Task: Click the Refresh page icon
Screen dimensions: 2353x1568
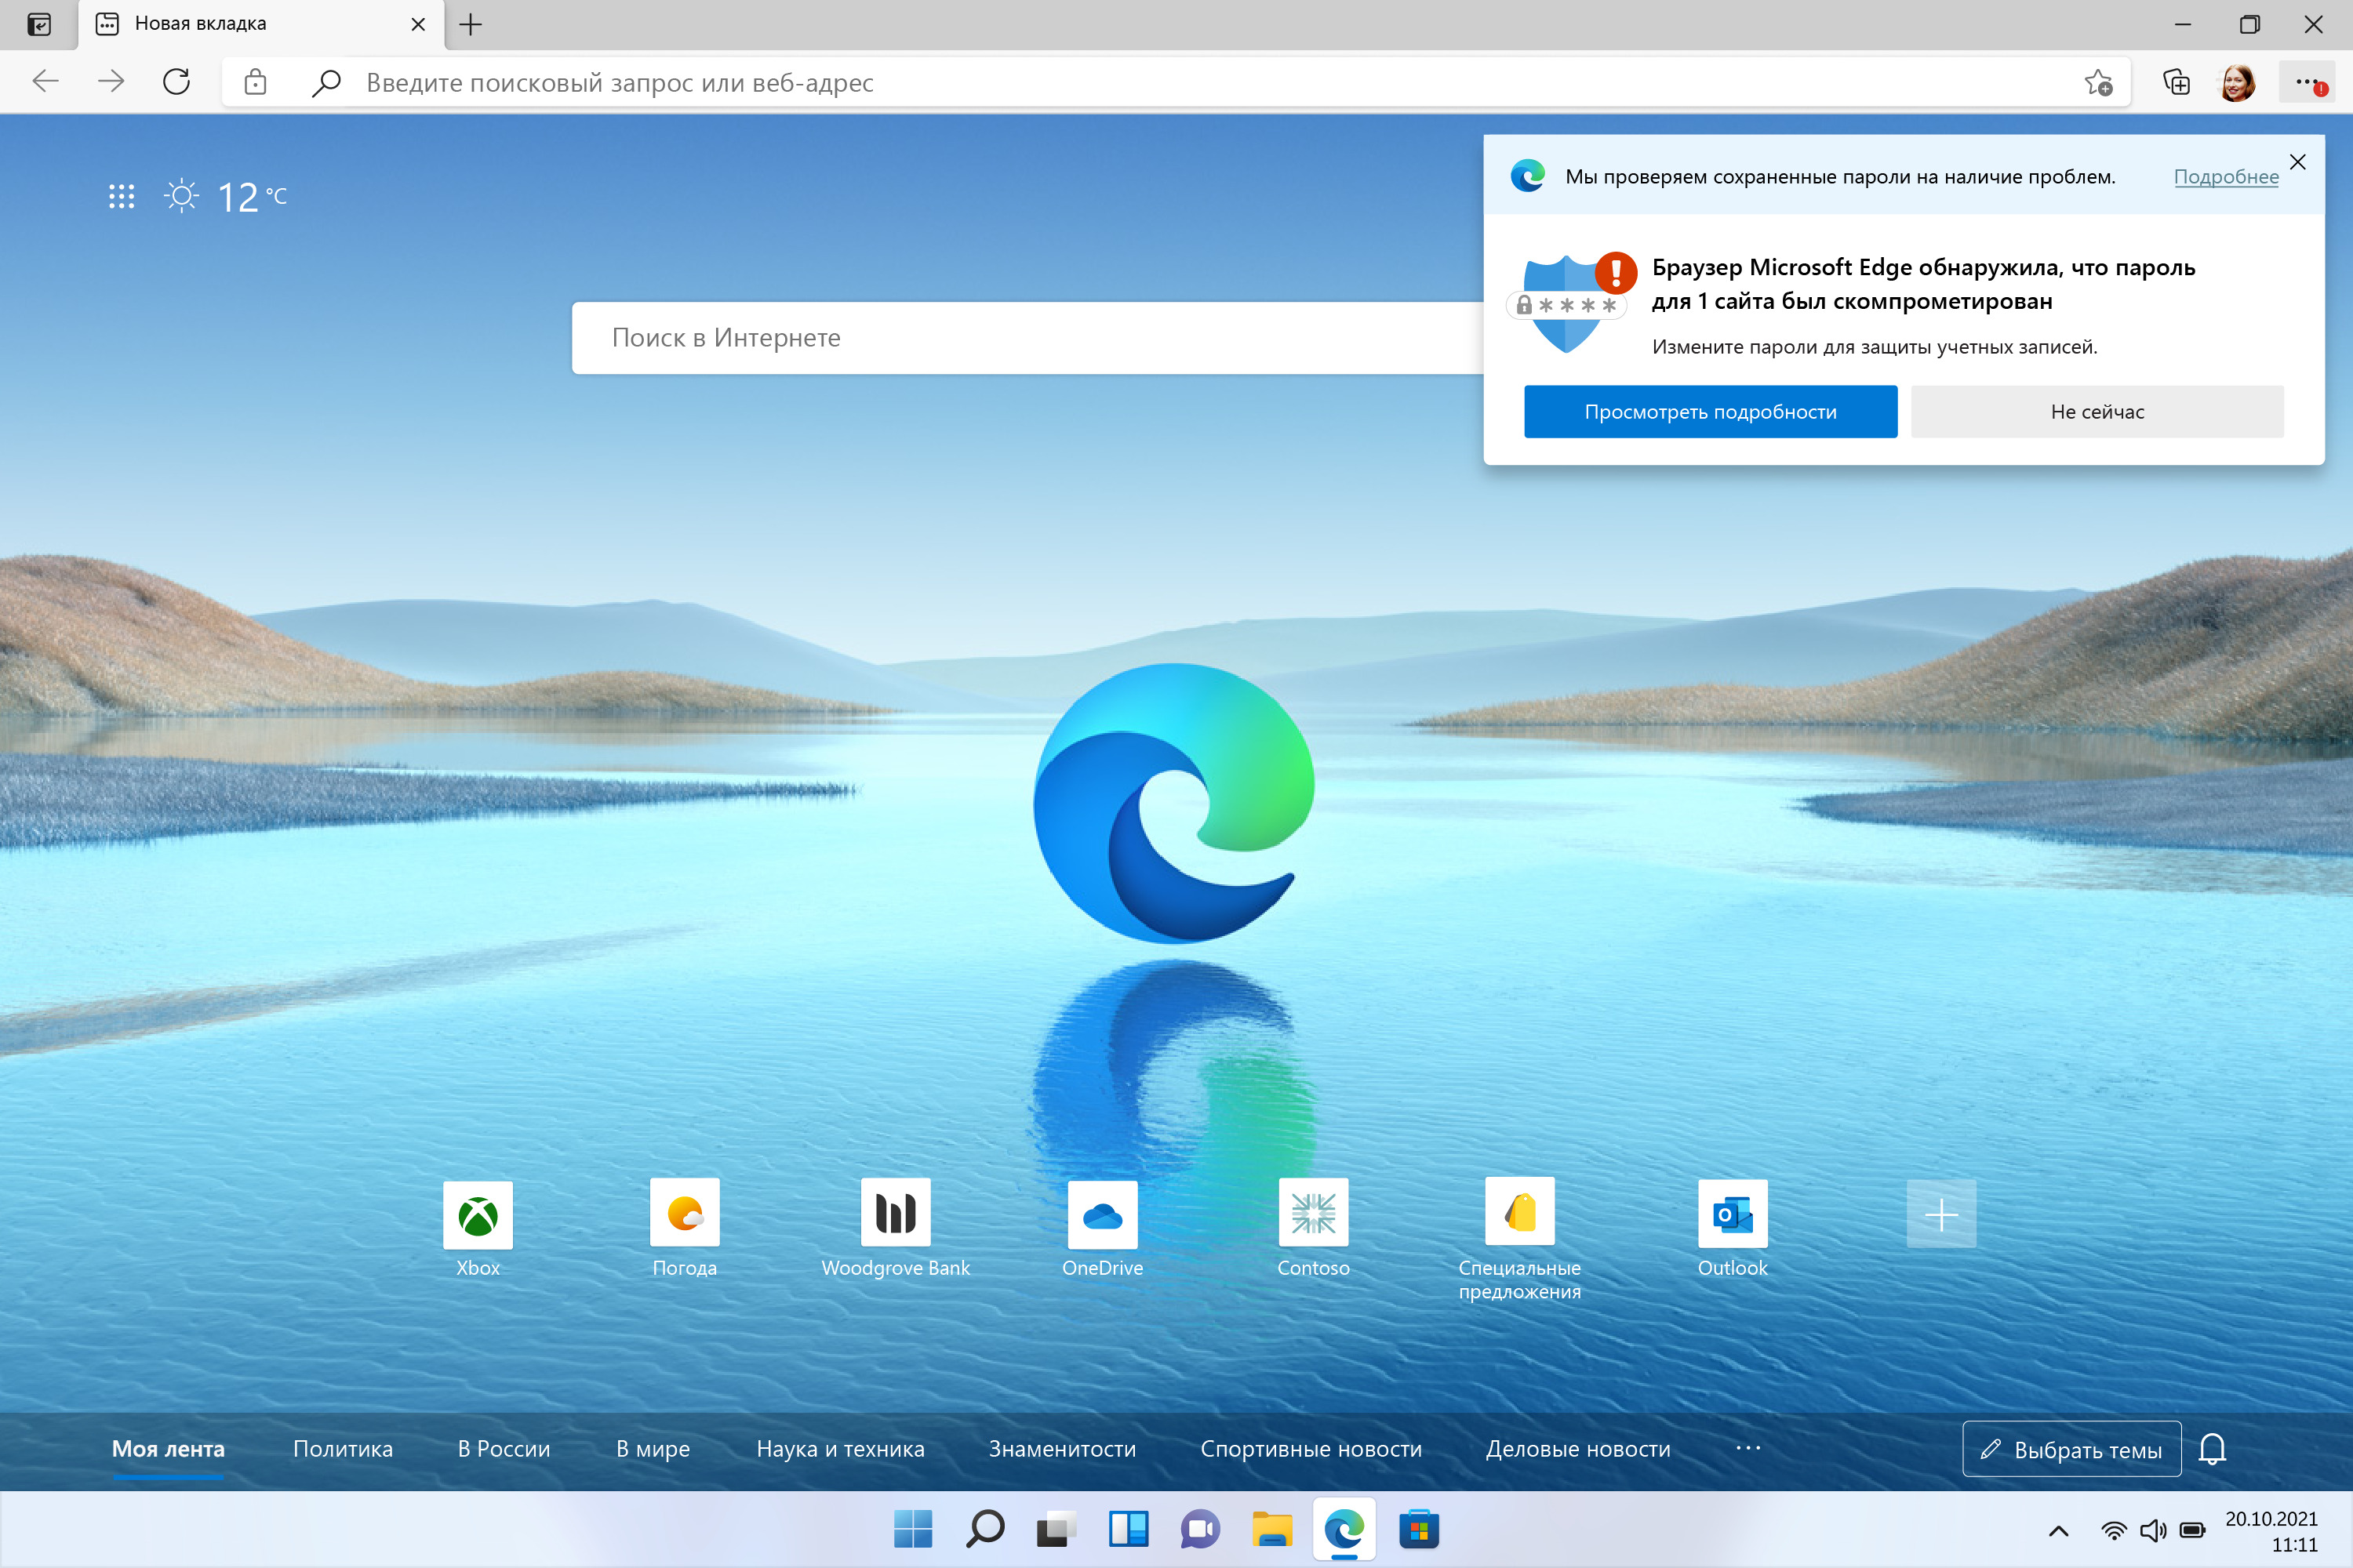Action: (176, 82)
